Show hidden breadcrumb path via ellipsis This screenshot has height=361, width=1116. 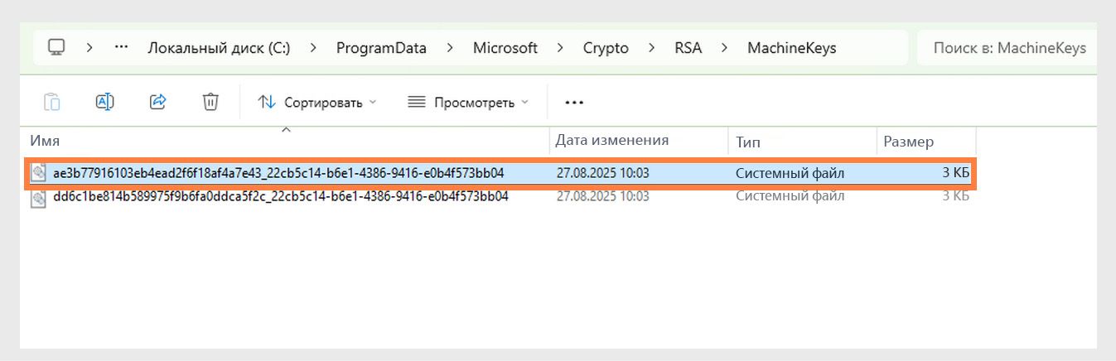click(122, 47)
